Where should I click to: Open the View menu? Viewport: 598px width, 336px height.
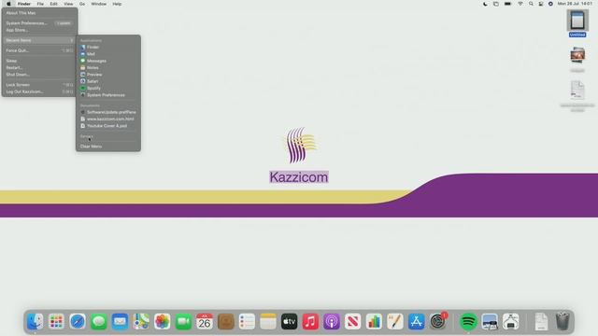coord(68,4)
